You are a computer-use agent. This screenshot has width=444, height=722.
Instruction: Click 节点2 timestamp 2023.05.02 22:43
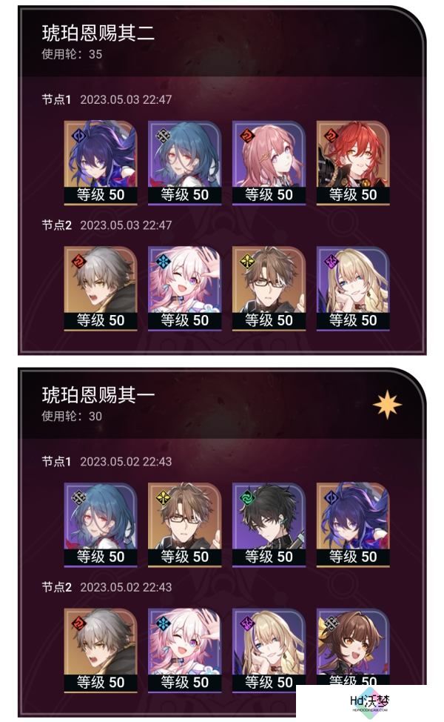pos(126,587)
